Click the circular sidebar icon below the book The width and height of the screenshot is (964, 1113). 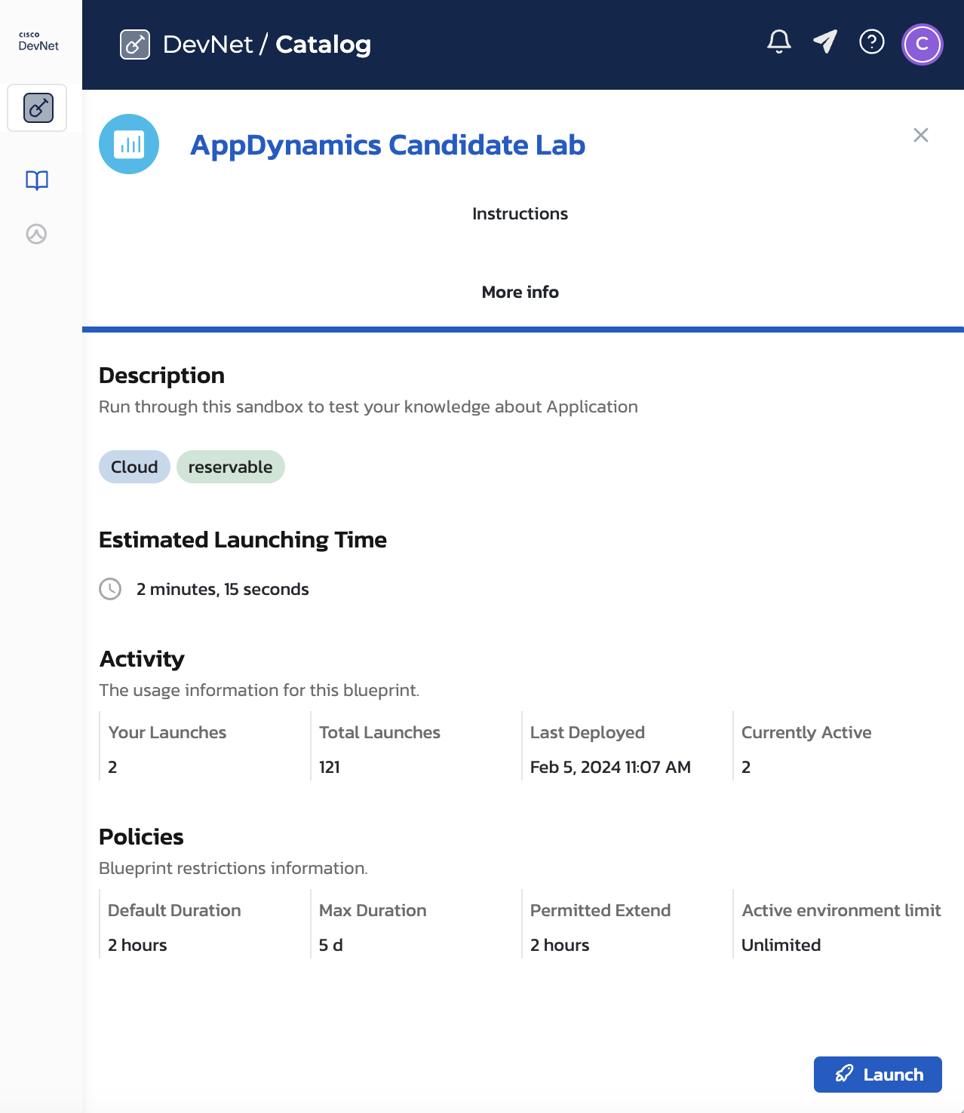36,235
